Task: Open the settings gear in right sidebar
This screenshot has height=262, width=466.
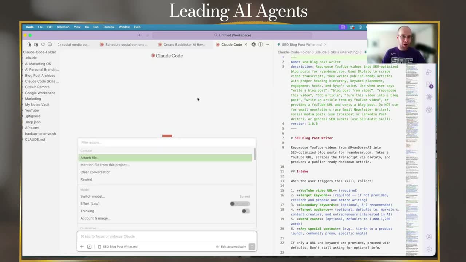Action: coord(429,249)
